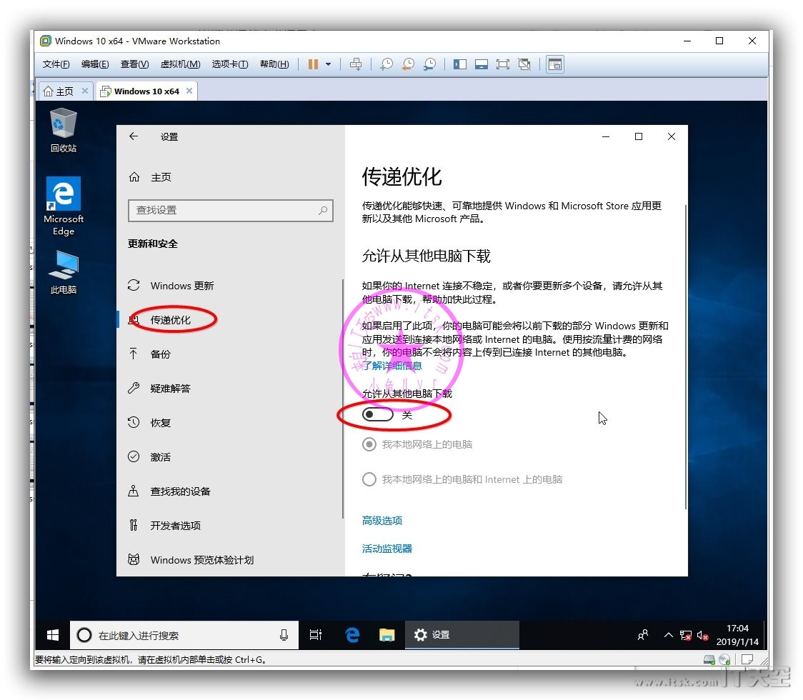Click the Settings sidebar scrollbar
The height and width of the screenshot is (700, 803).
pos(343,399)
